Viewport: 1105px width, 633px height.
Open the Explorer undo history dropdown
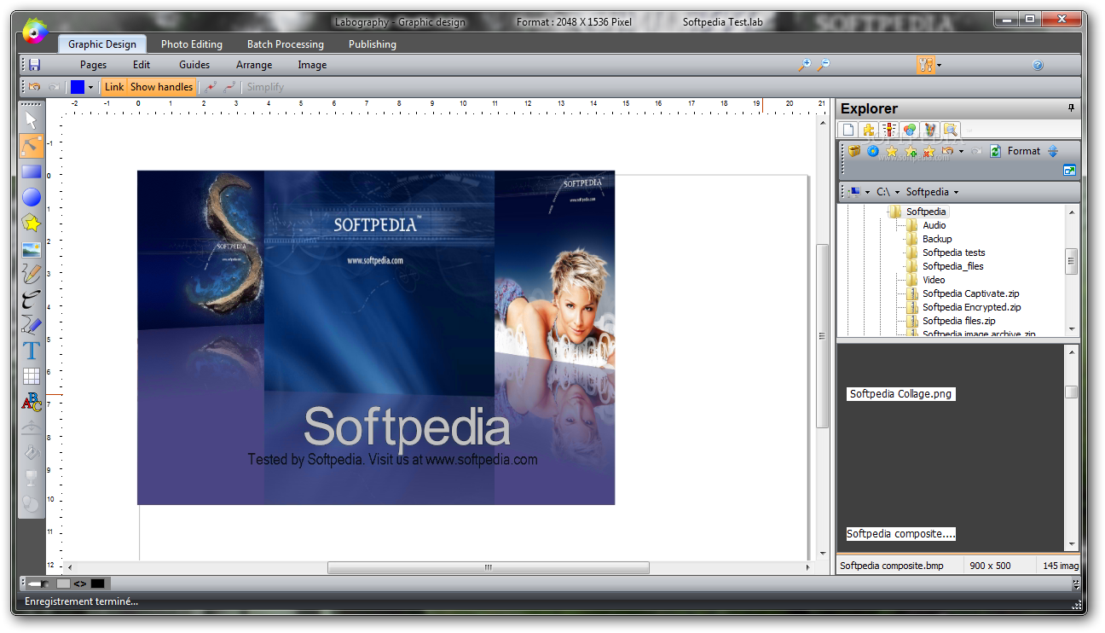point(961,151)
